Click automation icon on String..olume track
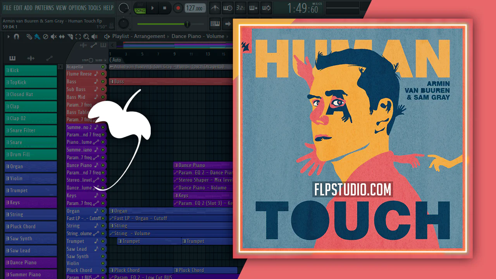This screenshot has width=496, height=279. pos(96,234)
